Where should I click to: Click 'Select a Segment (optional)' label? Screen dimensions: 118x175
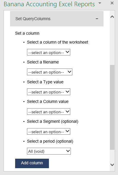[x=53, y=121]
